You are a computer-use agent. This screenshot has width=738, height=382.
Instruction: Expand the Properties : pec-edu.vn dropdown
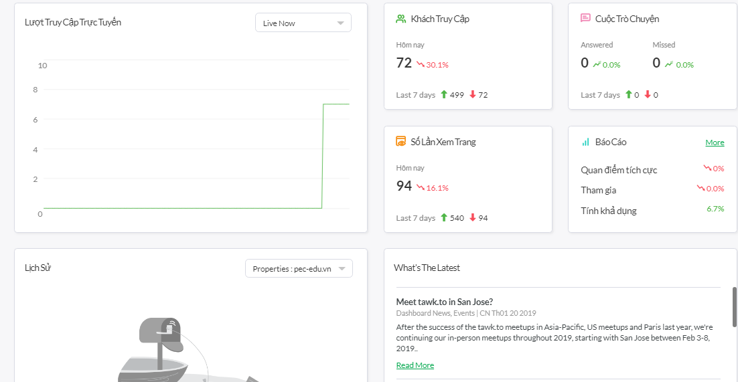tap(299, 269)
